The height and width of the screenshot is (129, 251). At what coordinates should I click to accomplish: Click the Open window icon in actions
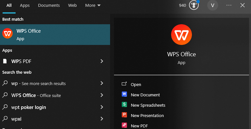[x=124, y=84]
